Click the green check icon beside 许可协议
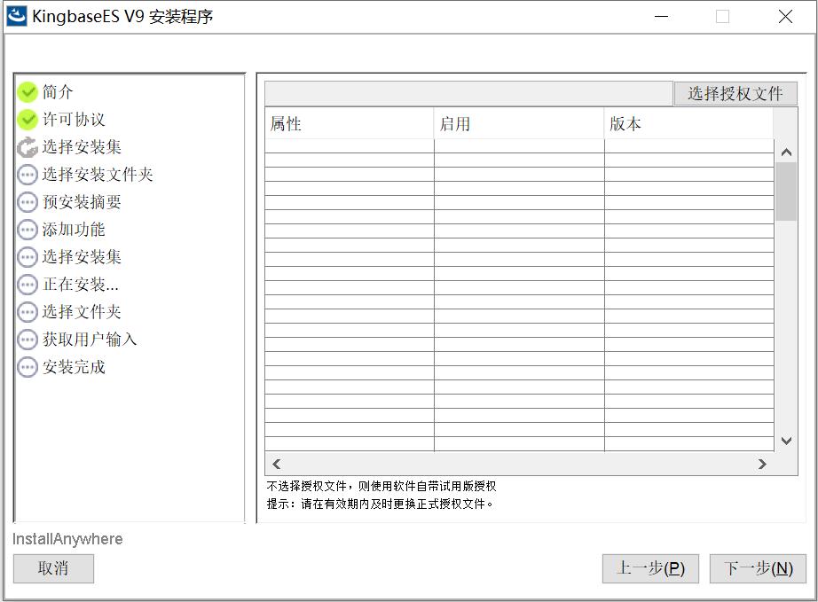818x602 pixels. pos(28,120)
